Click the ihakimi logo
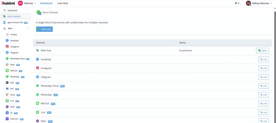Screen dimensions: 276x123 coord(8,3)
